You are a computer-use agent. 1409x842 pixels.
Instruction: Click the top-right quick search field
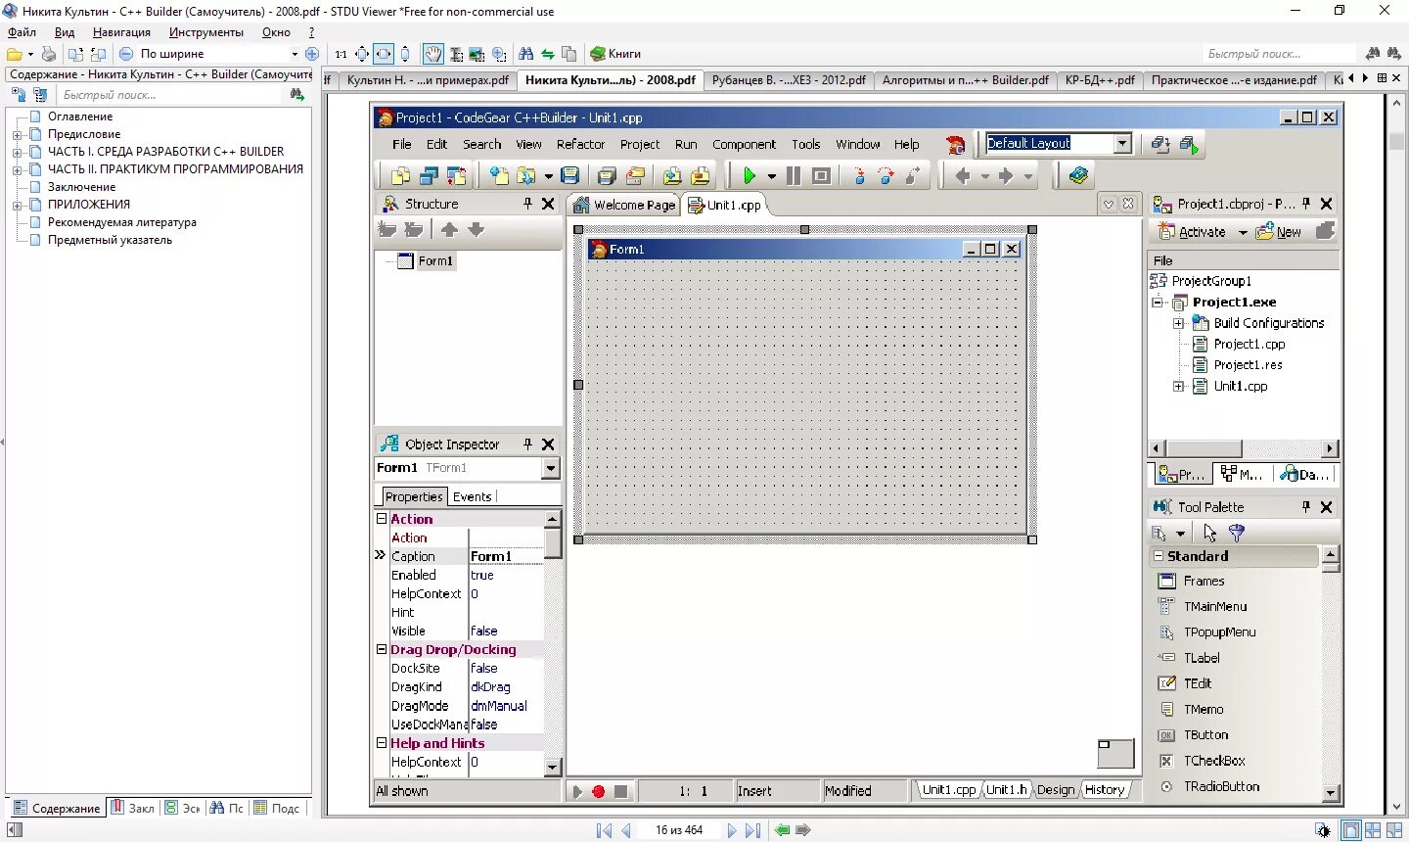click(1279, 54)
